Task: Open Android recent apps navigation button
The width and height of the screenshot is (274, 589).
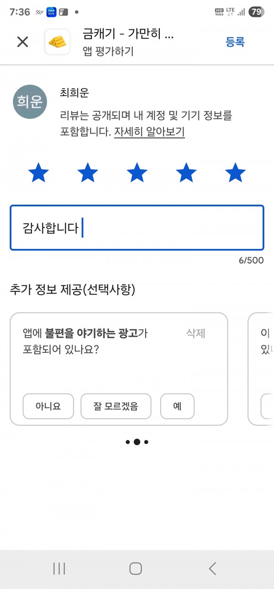Action: tap(59, 568)
